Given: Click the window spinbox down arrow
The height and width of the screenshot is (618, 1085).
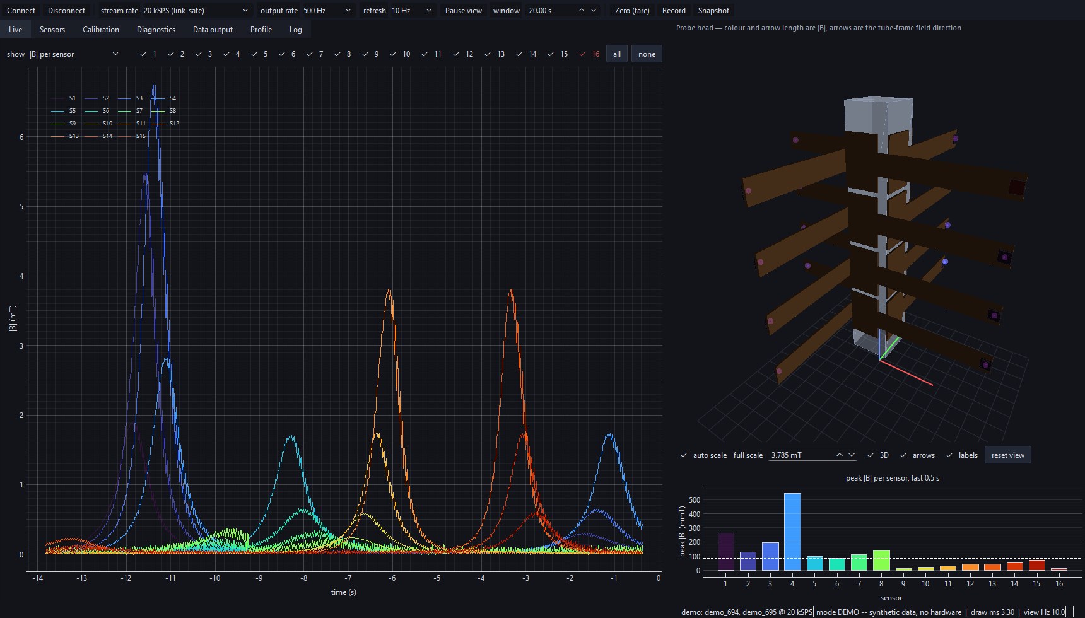Looking at the screenshot, I should (594, 11).
